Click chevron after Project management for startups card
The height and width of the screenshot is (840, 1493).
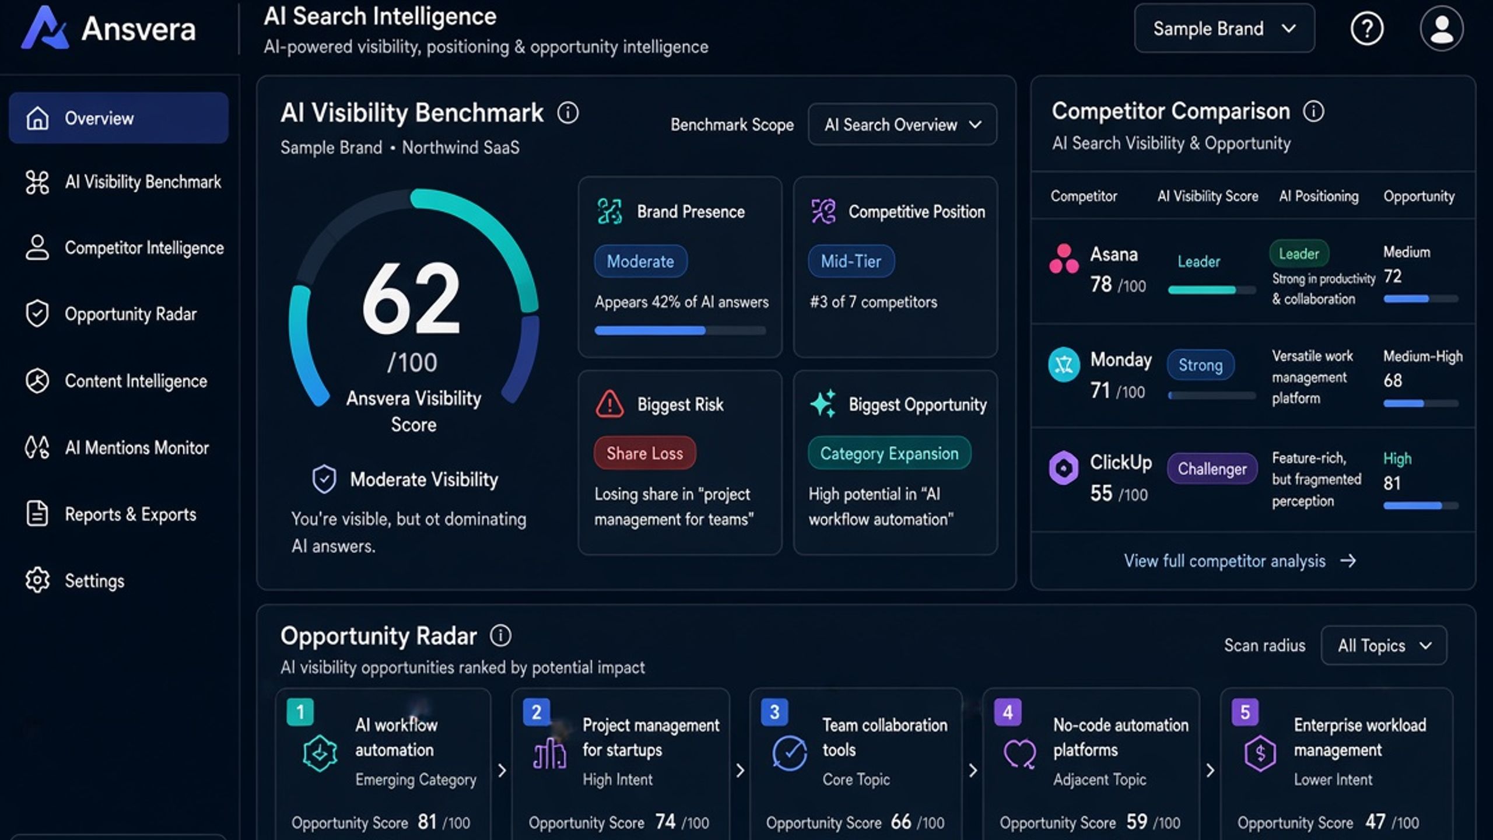tap(740, 771)
